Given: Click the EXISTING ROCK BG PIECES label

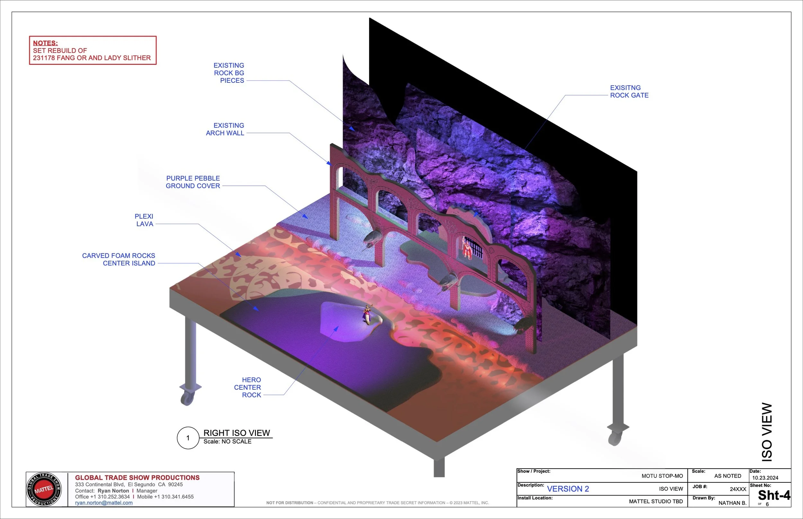Looking at the screenshot, I should click(229, 73).
